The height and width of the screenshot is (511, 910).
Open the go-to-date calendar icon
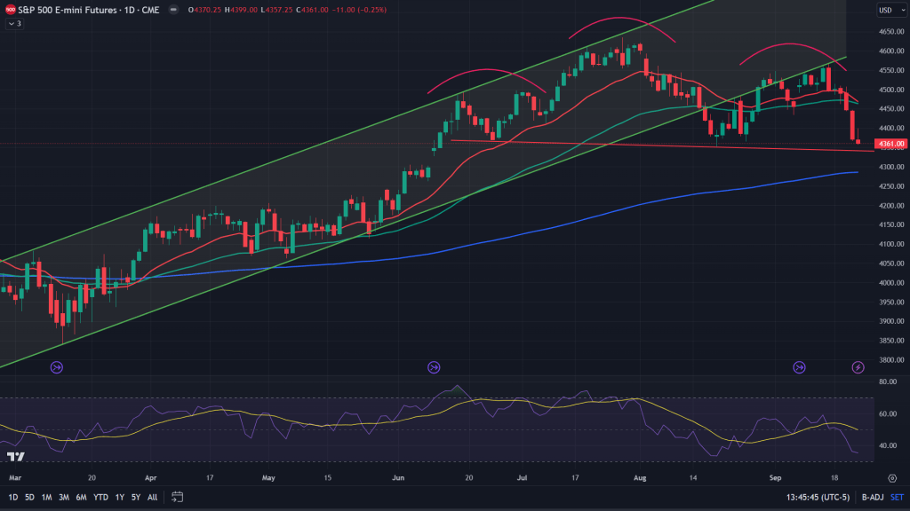[x=178, y=497]
